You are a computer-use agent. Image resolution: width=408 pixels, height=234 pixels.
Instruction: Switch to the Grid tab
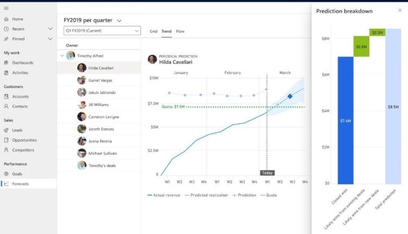pyautogui.click(x=153, y=31)
